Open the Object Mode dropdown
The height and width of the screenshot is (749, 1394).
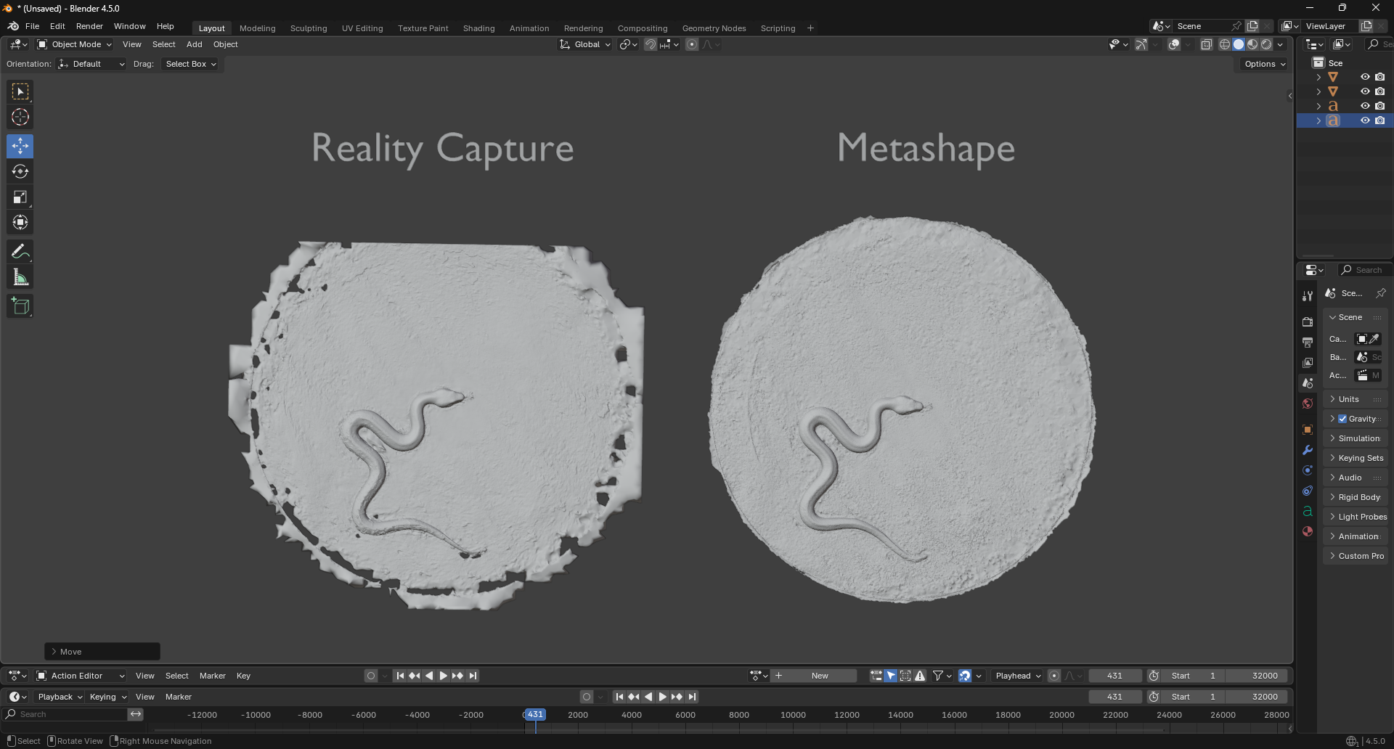75,45
